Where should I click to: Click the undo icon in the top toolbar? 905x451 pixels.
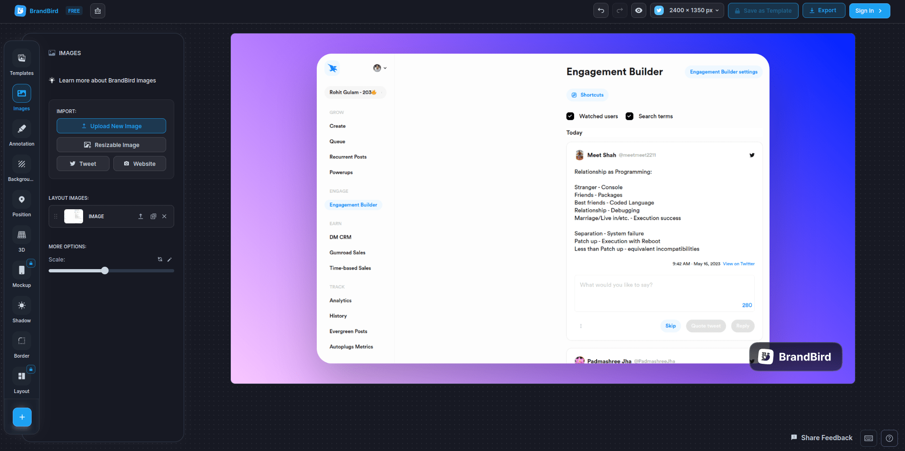[x=600, y=10]
